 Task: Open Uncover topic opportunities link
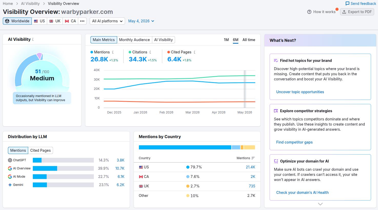pos(300,92)
